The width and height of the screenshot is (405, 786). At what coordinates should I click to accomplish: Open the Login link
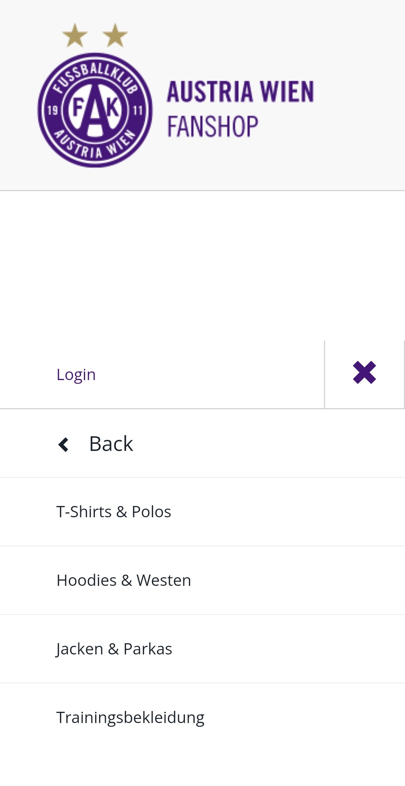(x=76, y=374)
